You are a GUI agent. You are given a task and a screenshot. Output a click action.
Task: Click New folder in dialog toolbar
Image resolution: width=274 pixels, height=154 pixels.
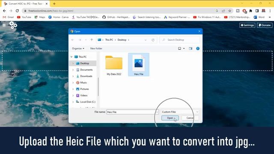point(96,48)
